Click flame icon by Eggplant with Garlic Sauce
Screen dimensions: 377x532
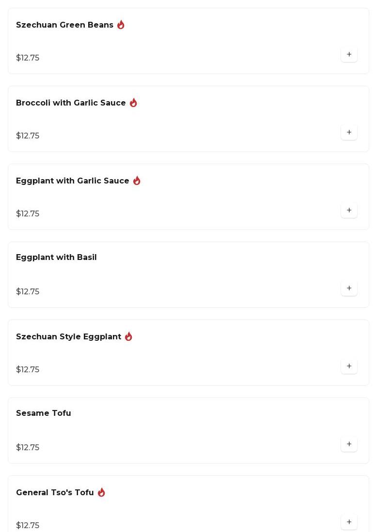(x=137, y=181)
